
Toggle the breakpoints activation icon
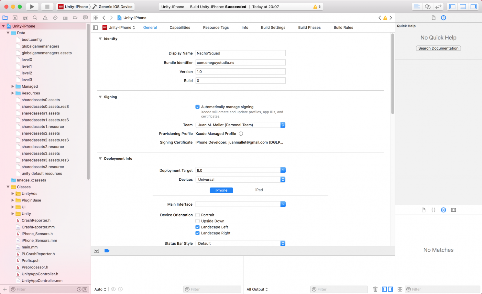(x=107, y=251)
